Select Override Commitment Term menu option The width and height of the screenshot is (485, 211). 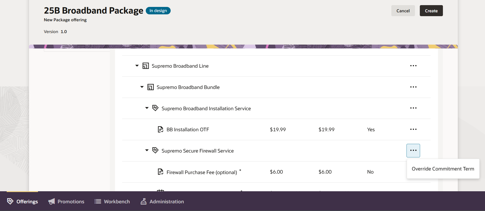point(443,169)
